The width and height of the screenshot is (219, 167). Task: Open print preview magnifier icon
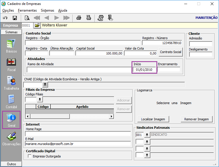click(27, 18)
